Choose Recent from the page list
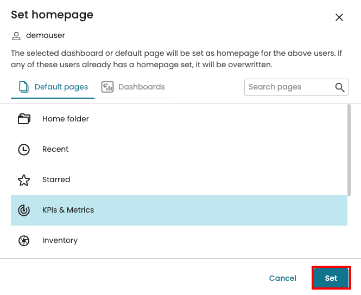Image resolution: width=361 pixels, height=295 pixels. (179, 150)
